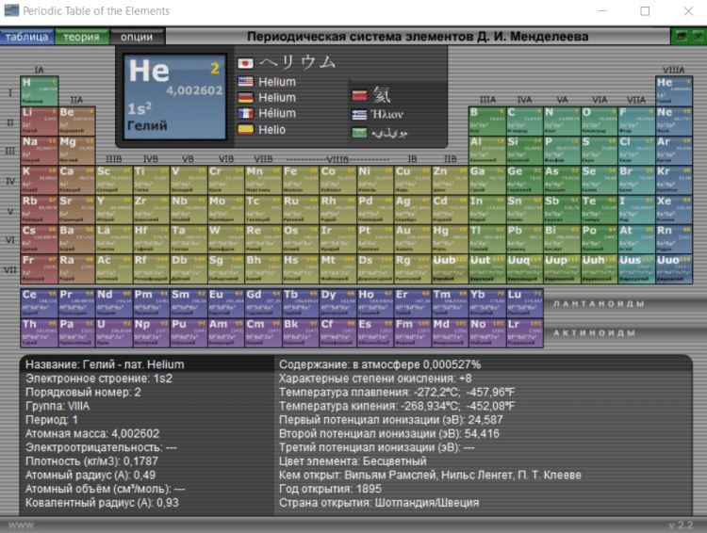Click the 'Страна открытия: Шотландия/Швеция' line
Image resolution: width=707 pixels, height=533 pixels.
(379, 503)
